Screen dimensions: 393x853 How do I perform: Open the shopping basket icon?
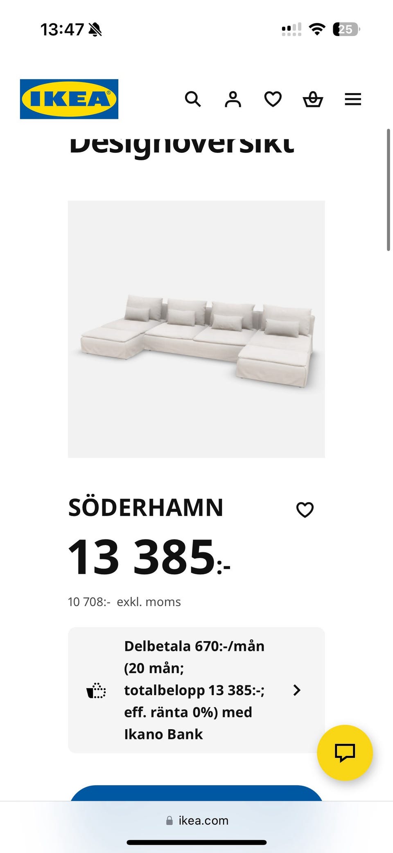[x=313, y=99]
